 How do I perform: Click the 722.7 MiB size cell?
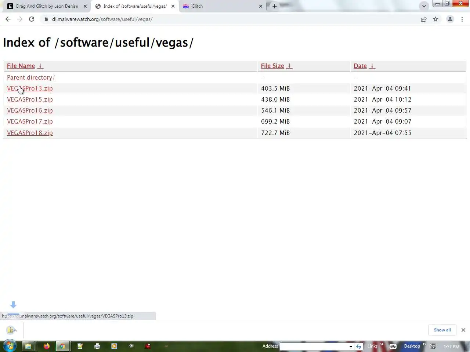[275, 133]
